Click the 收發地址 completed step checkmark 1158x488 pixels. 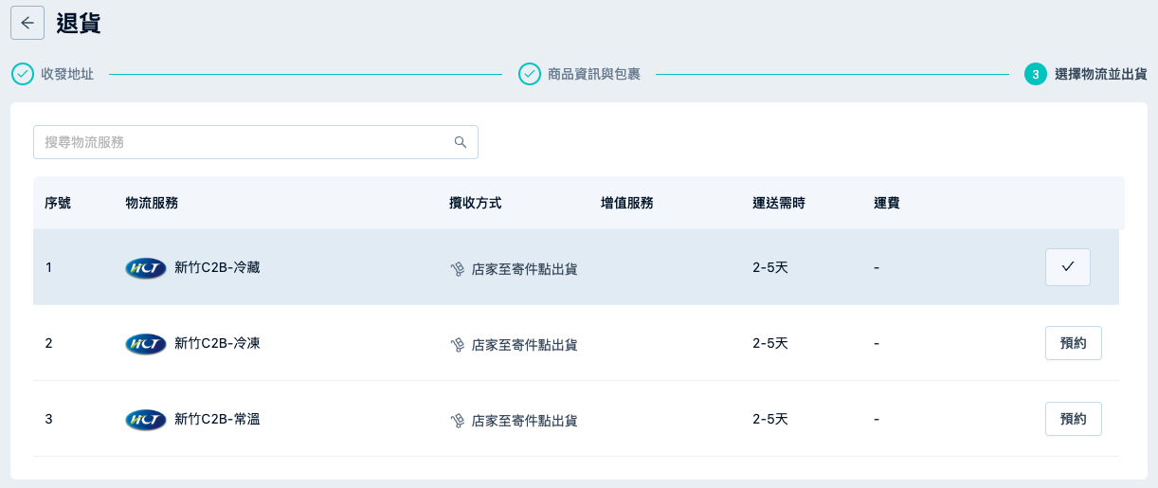click(23, 74)
